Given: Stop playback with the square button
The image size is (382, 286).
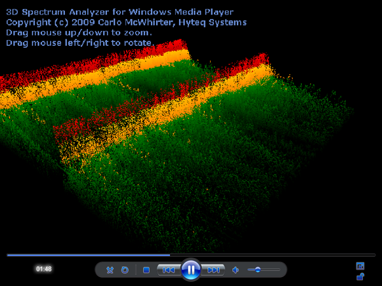Looking at the screenshot, I should [x=146, y=270].
